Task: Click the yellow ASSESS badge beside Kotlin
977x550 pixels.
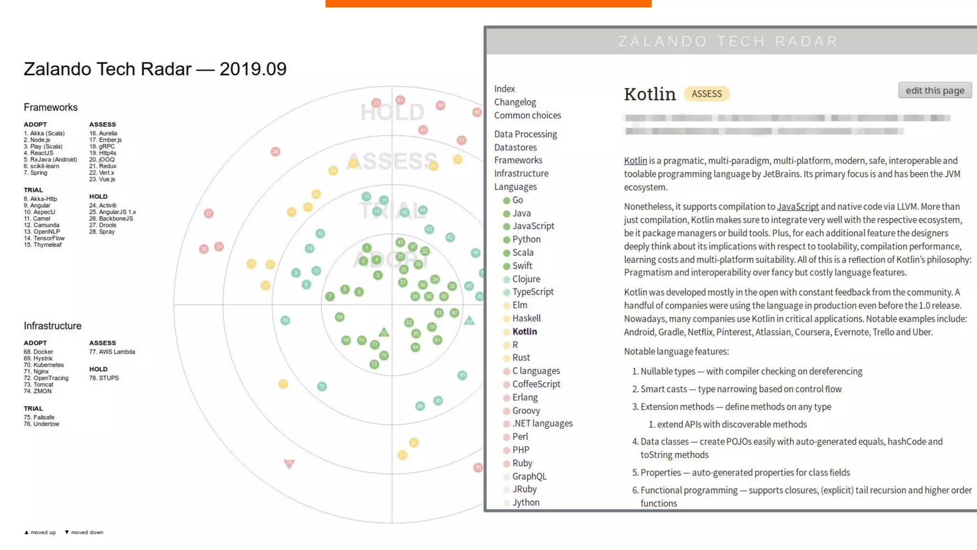Action: coord(707,94)
